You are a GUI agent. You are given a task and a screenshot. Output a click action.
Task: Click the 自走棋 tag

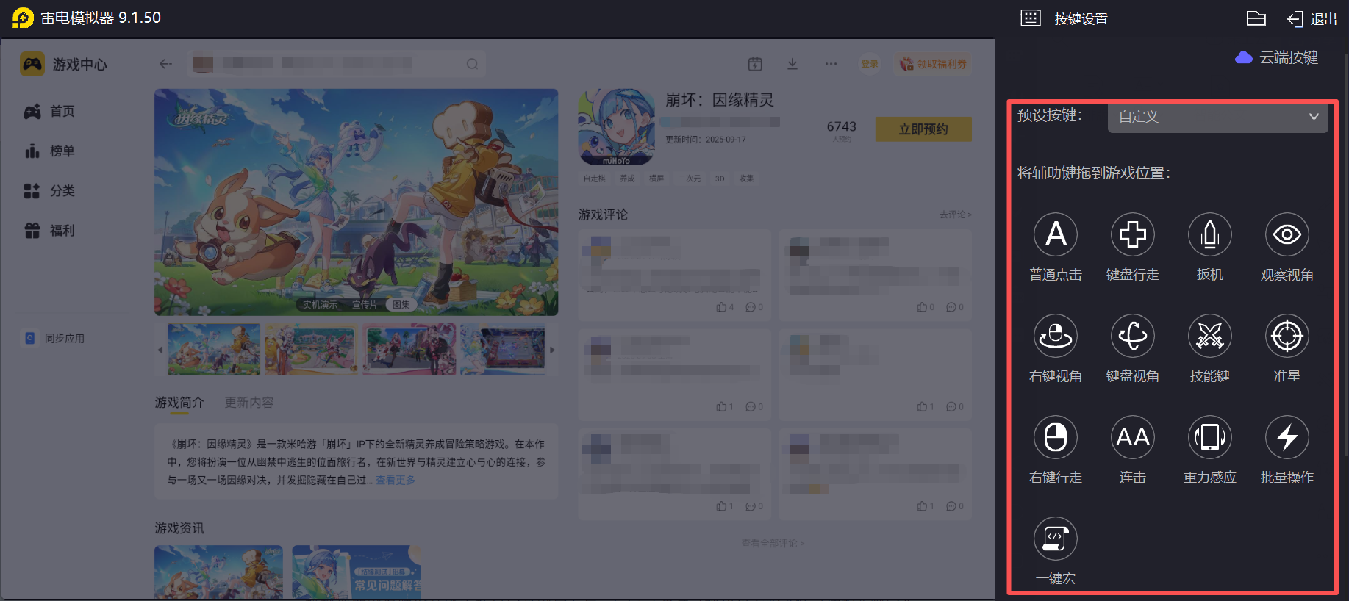[594, 179]
